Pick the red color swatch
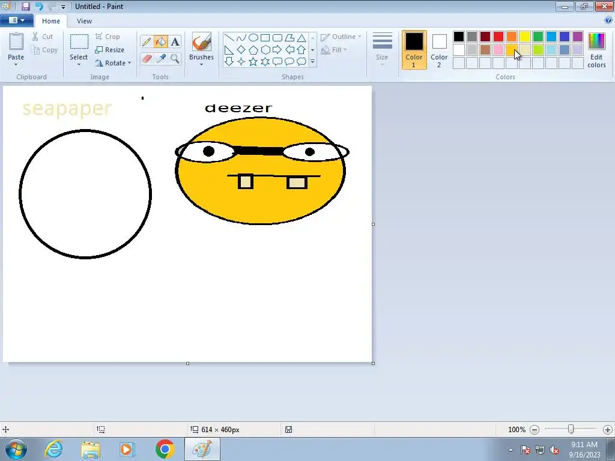 pos(498,37)
